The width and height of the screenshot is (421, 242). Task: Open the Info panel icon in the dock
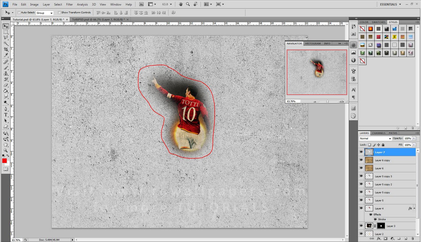pos(353,60)
